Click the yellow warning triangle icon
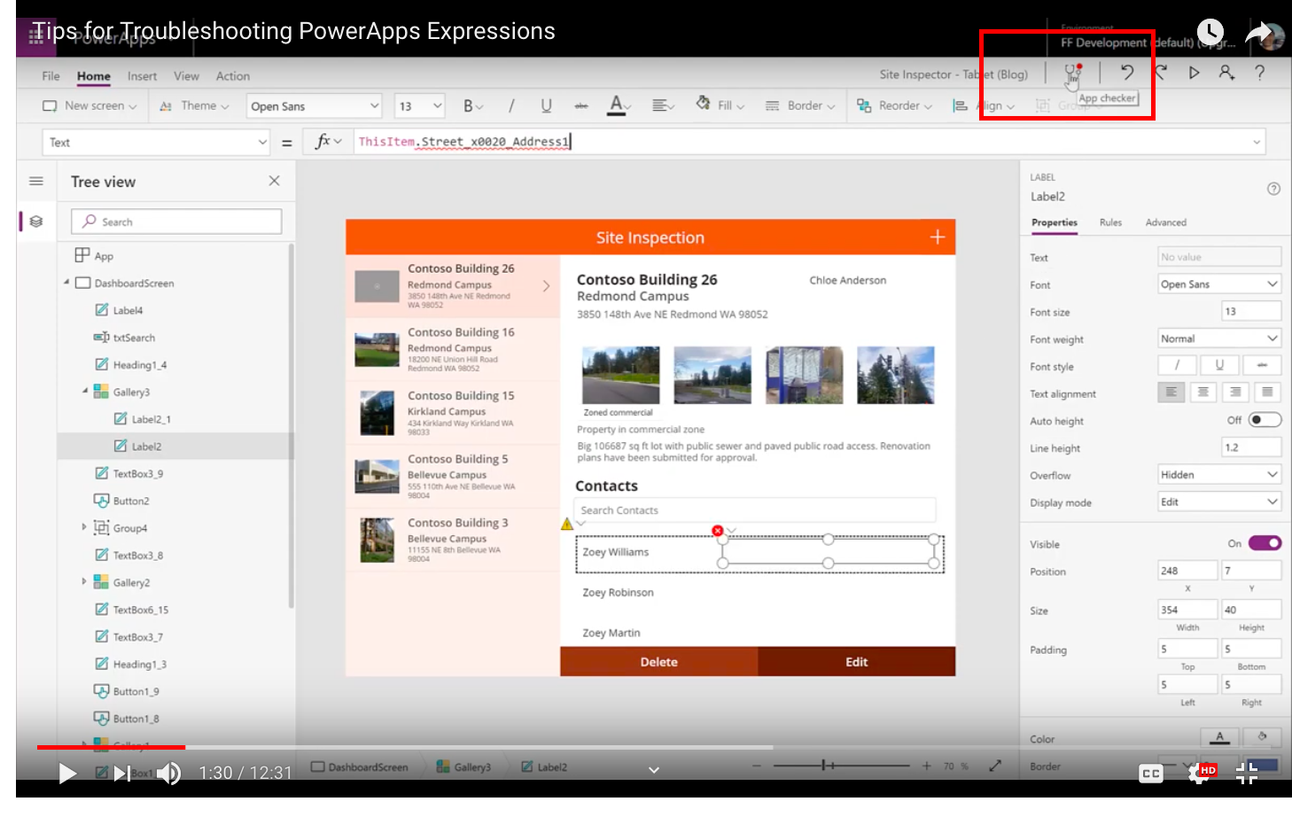Viewport: 1292px width, 817px height. tap(567, 525)
